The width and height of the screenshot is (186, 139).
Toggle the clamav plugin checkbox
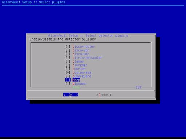pyautogui.click(x=68, y=62)
